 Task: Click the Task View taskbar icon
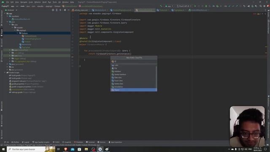coord(59,149)
